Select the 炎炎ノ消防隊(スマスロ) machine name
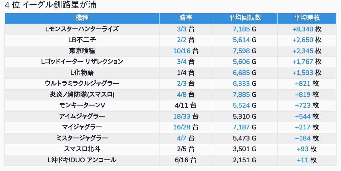 pos(82,94)
